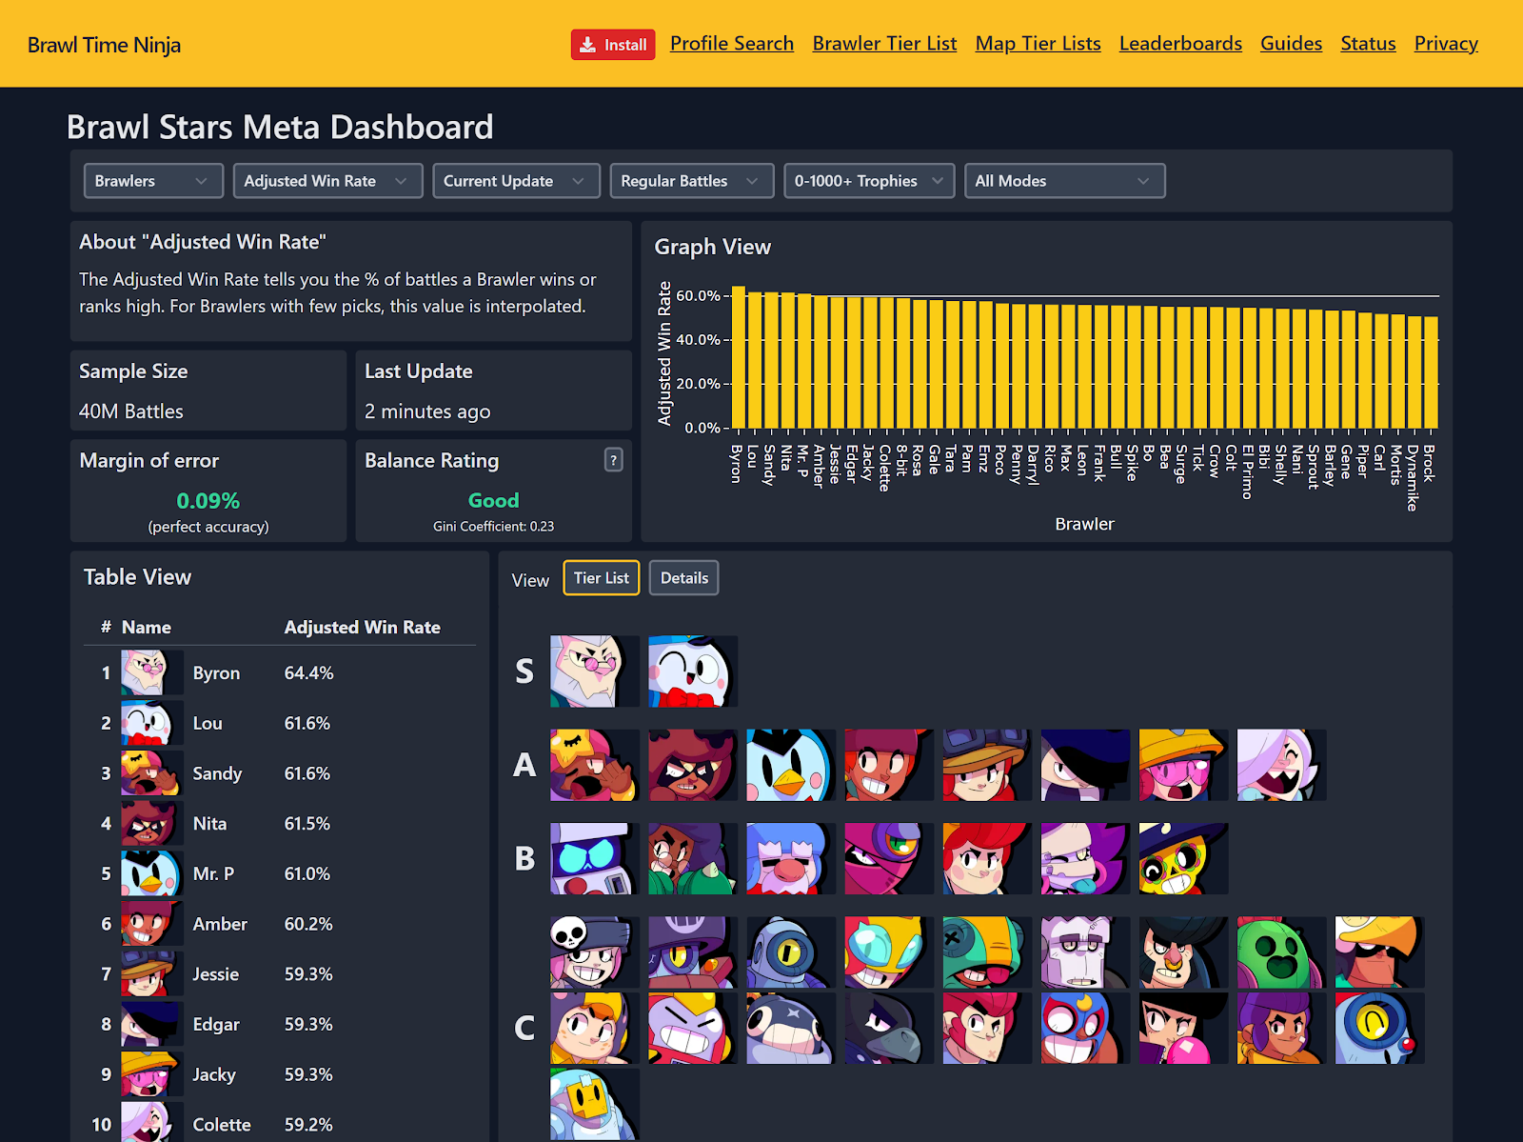The image size is (1523, 1142).
Task: Click the 8-bit arcade icon in B tier
Action: point(594,858)
